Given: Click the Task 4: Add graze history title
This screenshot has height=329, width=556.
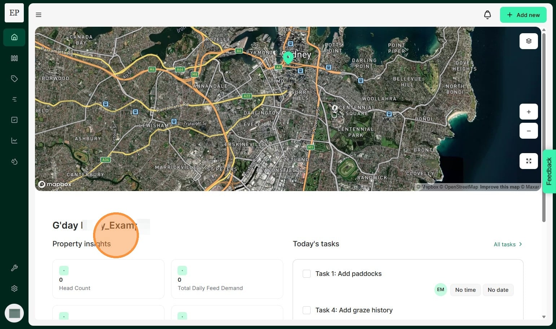Looking at the screenshot, I should click(354, 310).
